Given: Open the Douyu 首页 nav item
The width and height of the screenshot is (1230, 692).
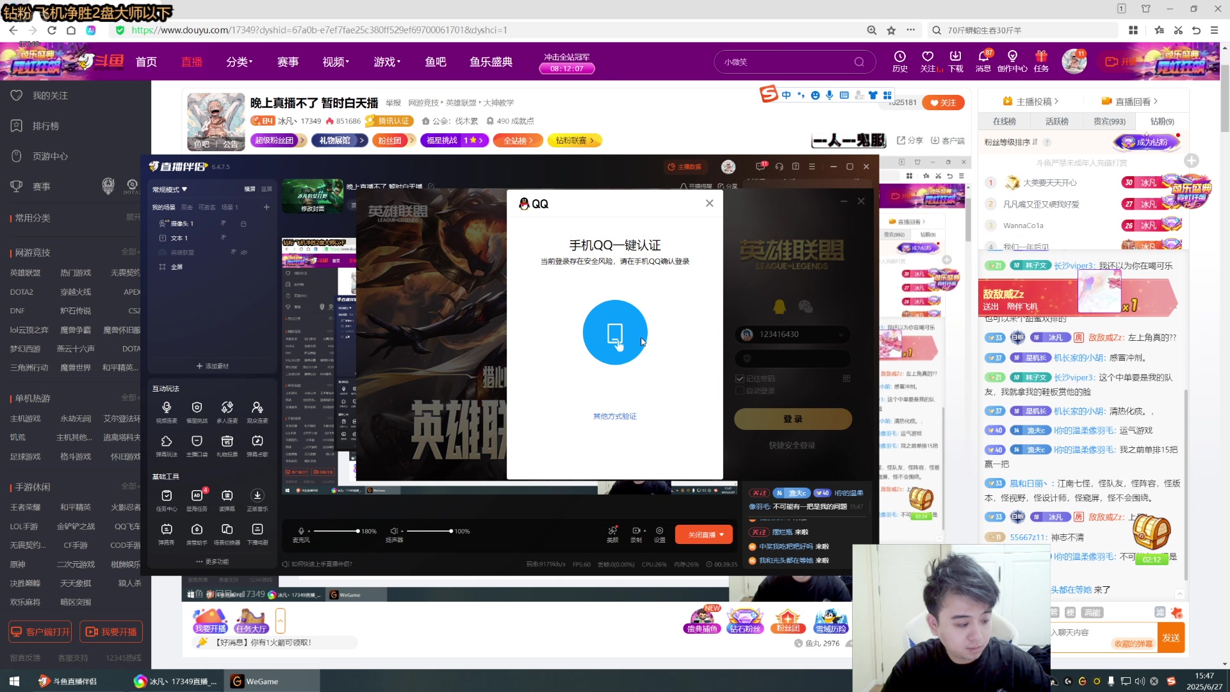Looking at the screenshot, I should tap(146, 62).
